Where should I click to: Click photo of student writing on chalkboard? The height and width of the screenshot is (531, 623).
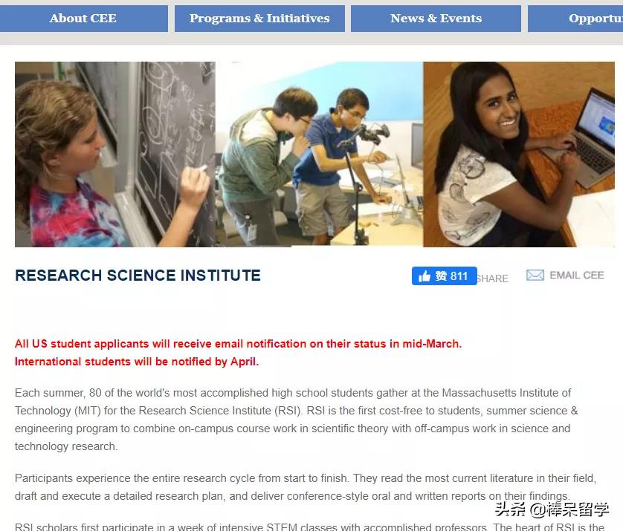[115, 154]
